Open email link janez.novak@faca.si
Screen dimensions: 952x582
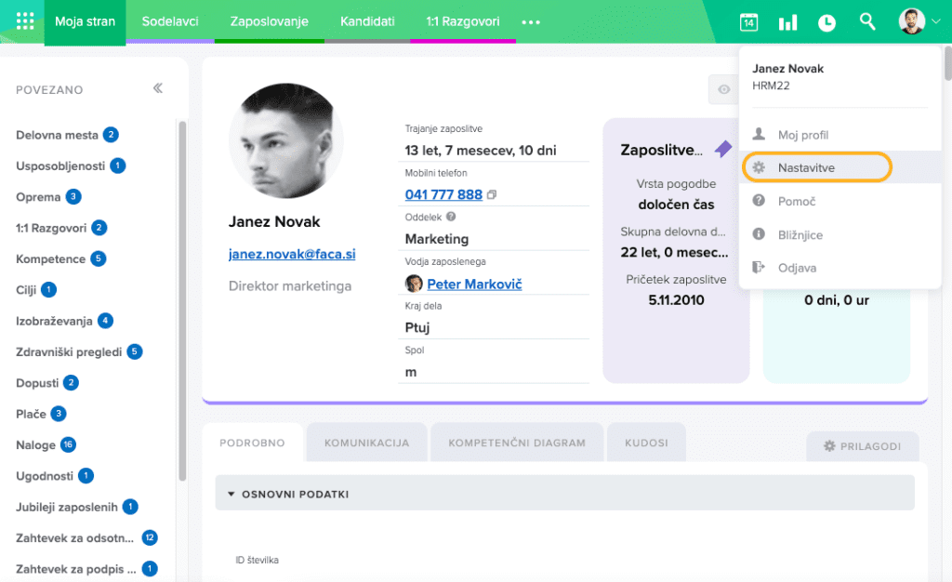point(292,254)
